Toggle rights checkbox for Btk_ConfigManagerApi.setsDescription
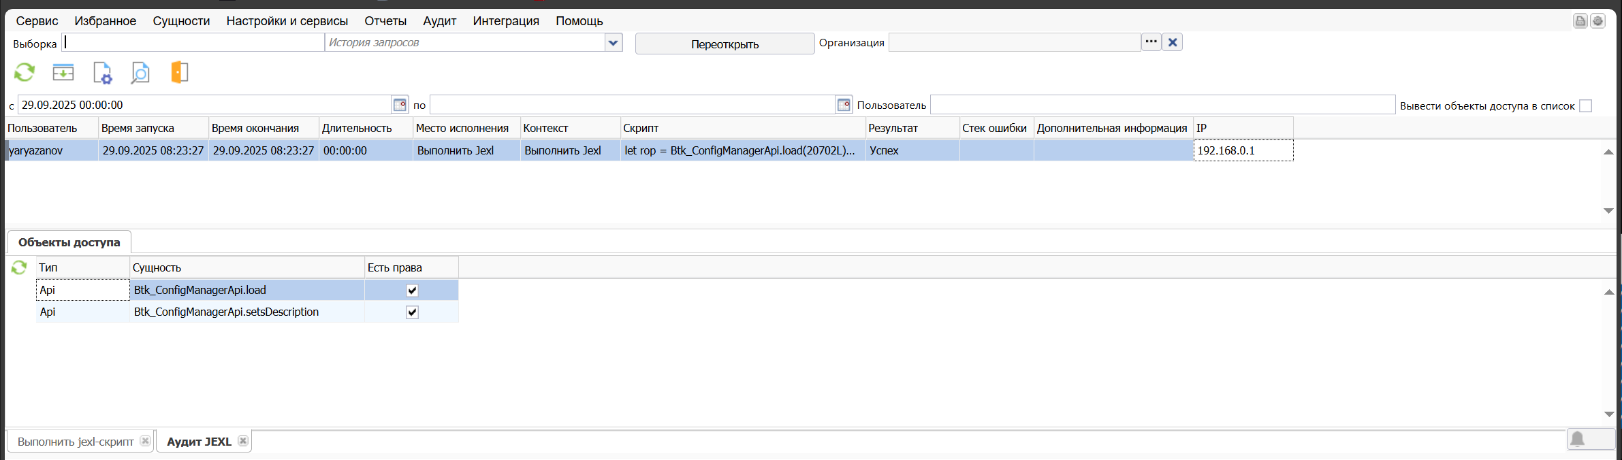 (x=412, y=312)
